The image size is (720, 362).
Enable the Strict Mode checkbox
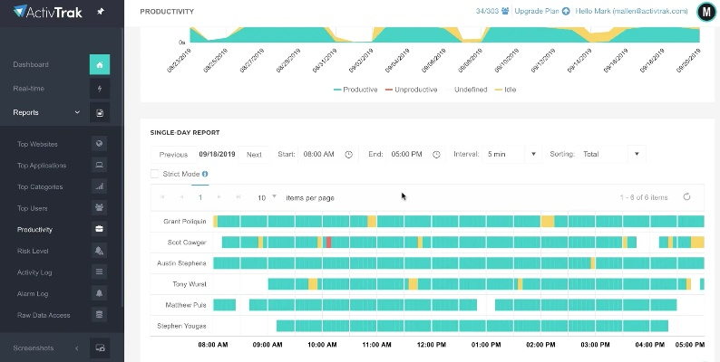point(155,174)
